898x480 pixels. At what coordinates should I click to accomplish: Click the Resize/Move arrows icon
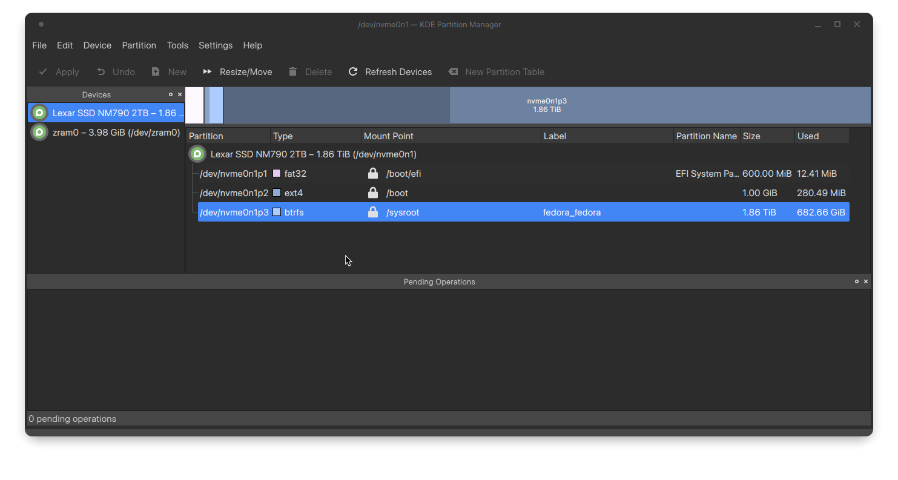click(208, 72)
